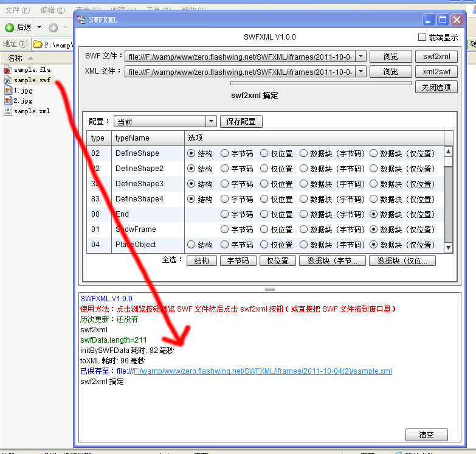Click the 保存配置 button
This screenshot has height=454, width=476.
click(241, 122)
